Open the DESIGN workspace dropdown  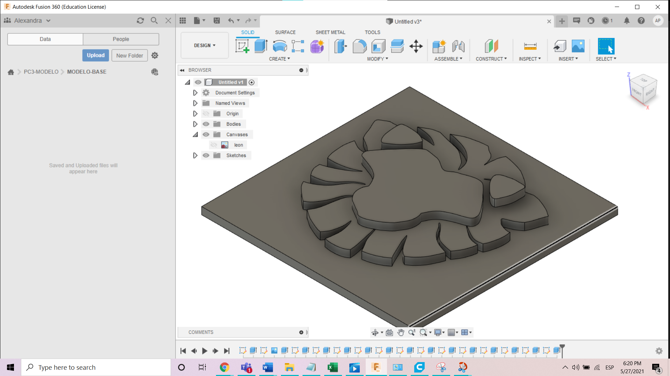point(204,45)
